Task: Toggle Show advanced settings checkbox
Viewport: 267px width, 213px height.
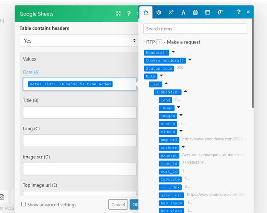Action: click(x=23, y=204)
